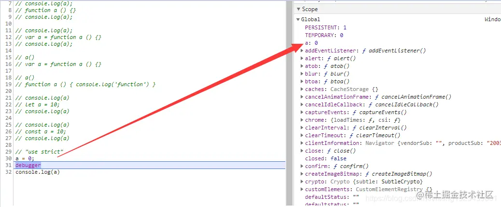Expand the cancelIdleCallback entry
Image resolution: width=501 pixels, height=207 pixels.
point(302,104)
